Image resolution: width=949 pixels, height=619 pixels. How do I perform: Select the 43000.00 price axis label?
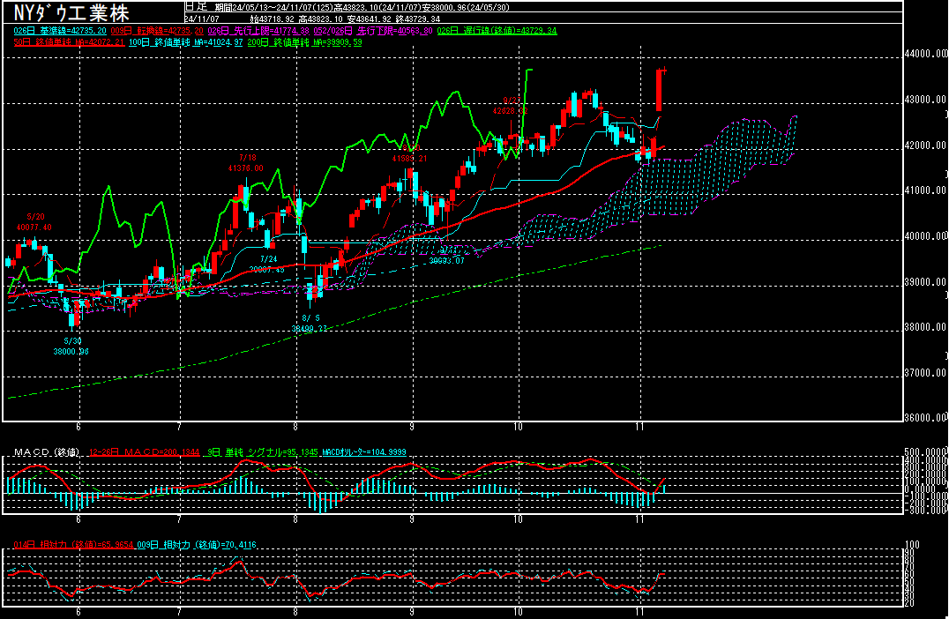926,100
